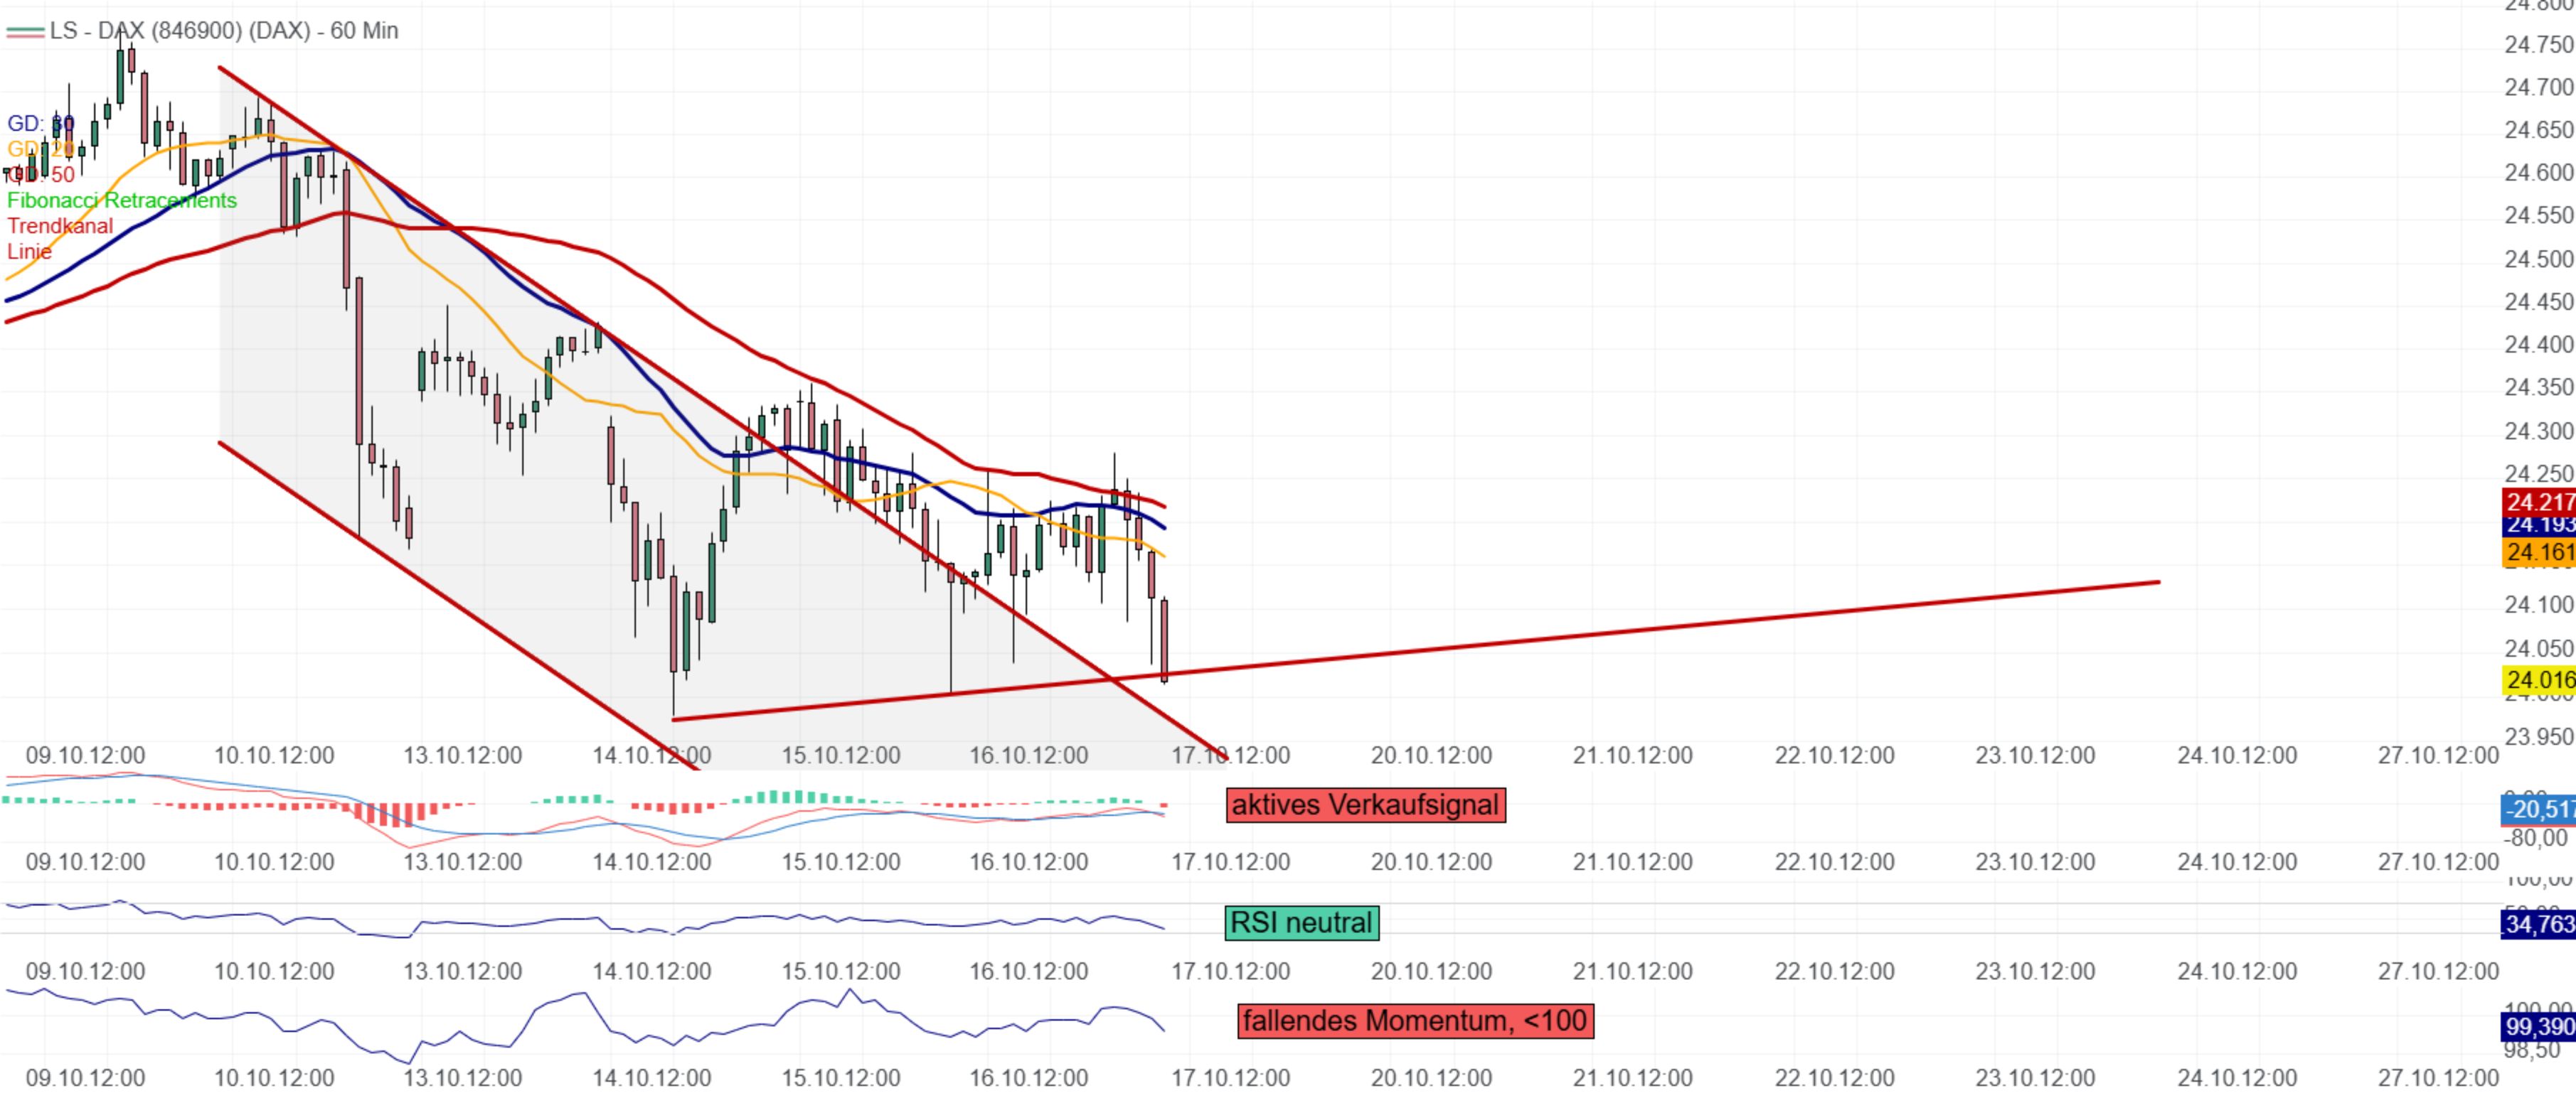Click the blue -20,517 MACD value tag
Viewport: 2576px width, 1093px height.
coord(2538,809)
